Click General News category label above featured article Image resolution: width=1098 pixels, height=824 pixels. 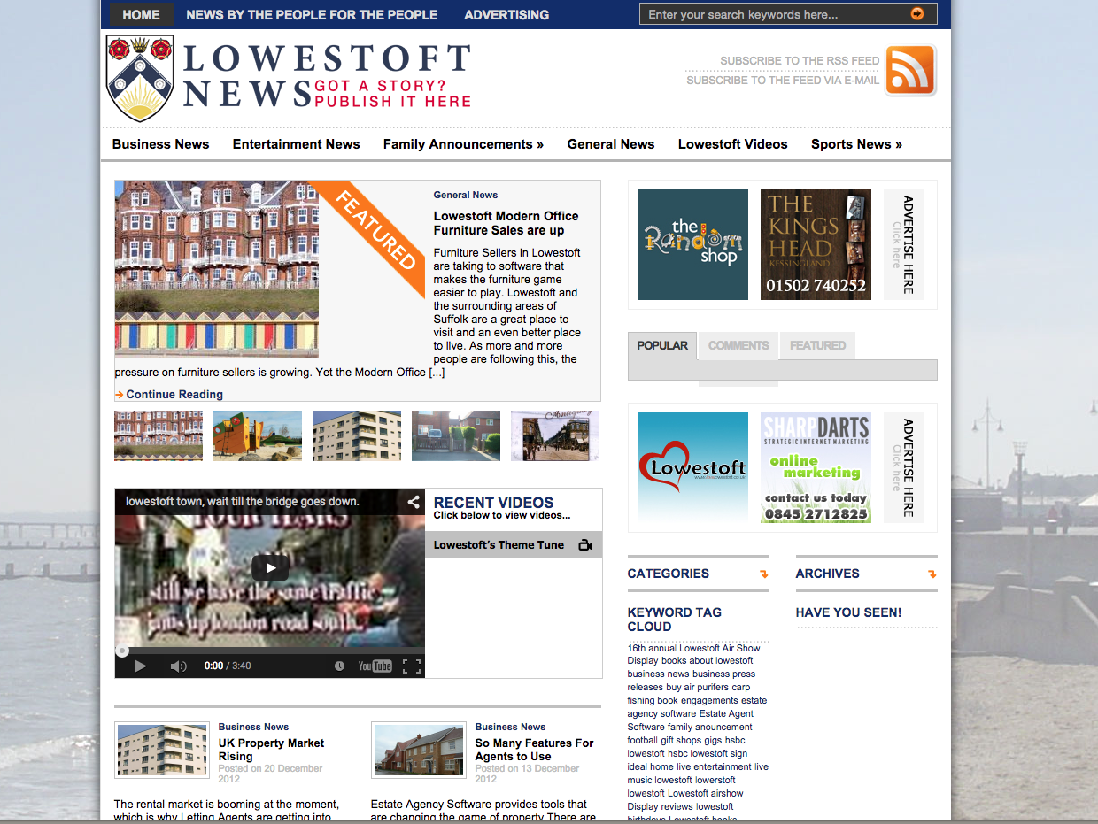click(466, 195)
